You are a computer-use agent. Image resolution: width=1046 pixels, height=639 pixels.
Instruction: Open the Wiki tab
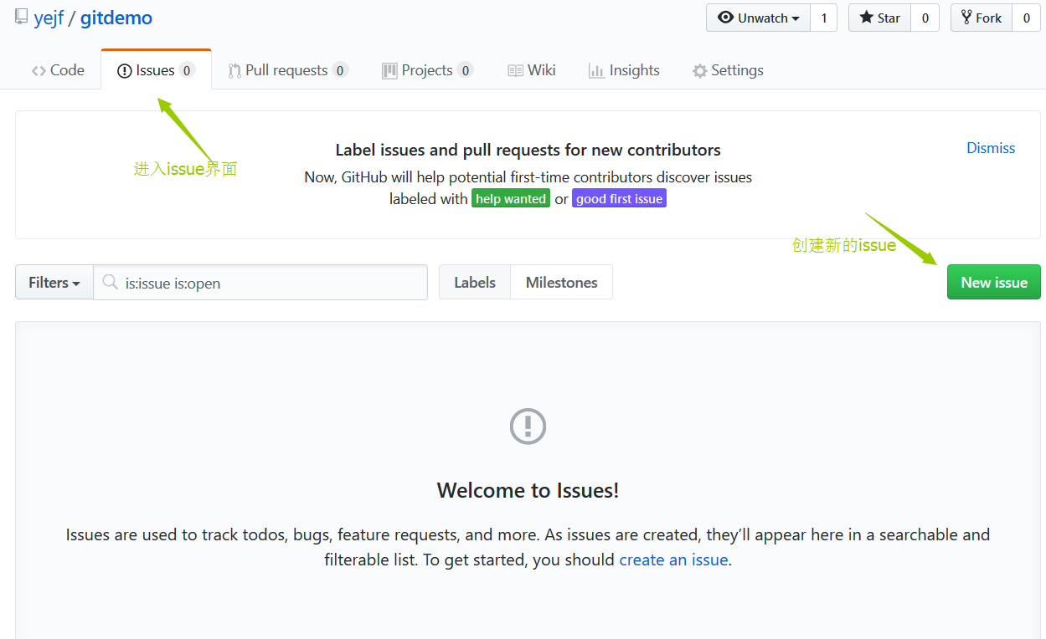[532, 70]
